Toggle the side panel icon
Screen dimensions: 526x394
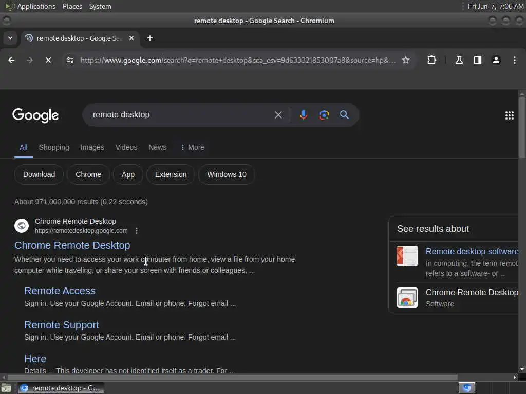(x=477, y=60)
